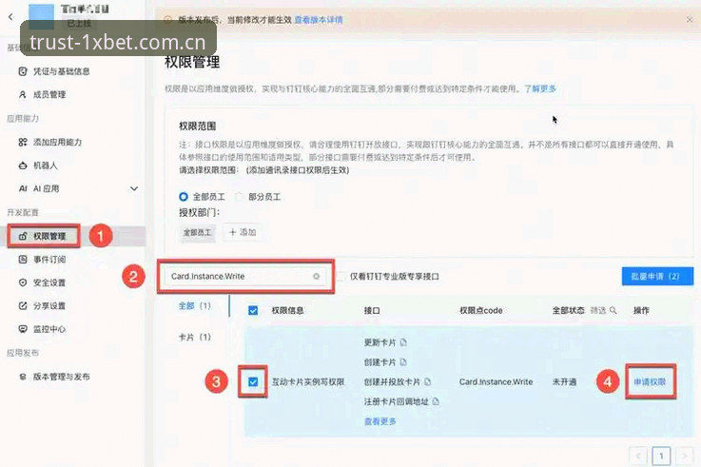Select the 全部 (1) category tab
The width and height of the screenshot is (701, 467).
click(194, 305)
